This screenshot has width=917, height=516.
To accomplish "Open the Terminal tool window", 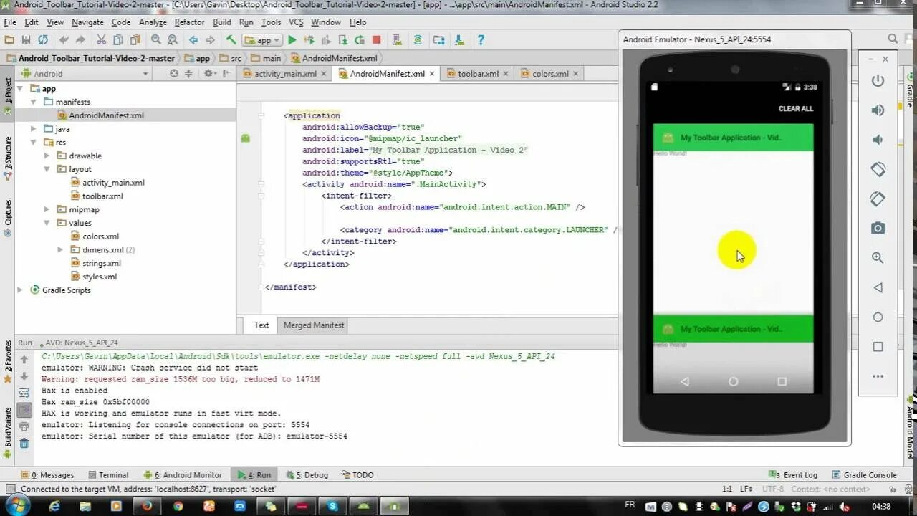I will [x=107, y=474].
